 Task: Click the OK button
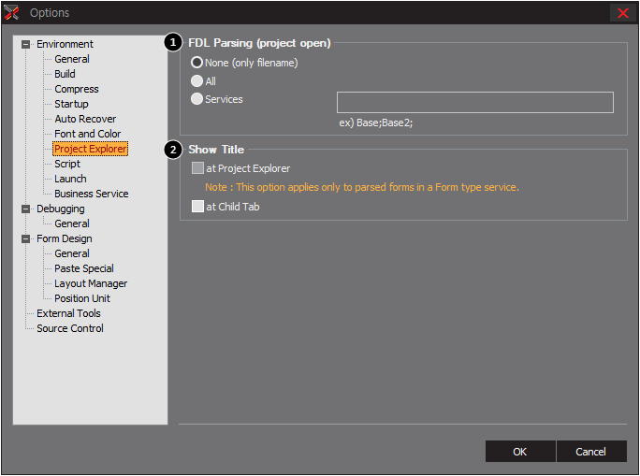520,451
